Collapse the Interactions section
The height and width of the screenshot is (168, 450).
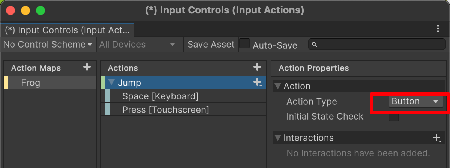pos(277,138)
